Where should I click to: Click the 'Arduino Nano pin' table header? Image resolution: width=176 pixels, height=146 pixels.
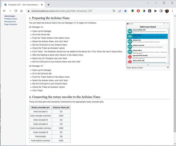tap(61, 107)
